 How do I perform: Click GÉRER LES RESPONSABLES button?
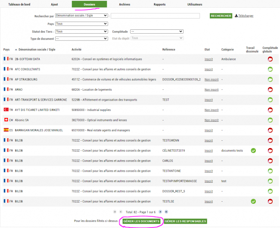coord(185,221)
